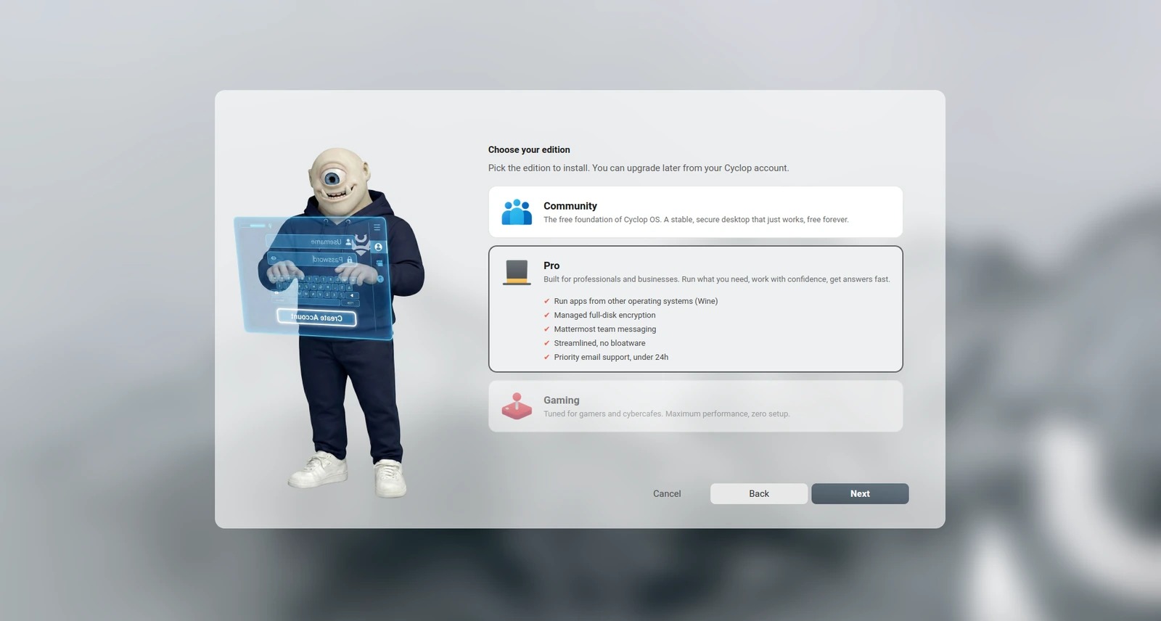Choose the Community edition card
The image size is (1161, 621).
pyautogui.click(x=695, y=212)
